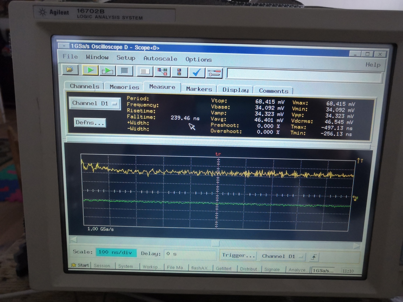Select the 1GSa/s... taskbar window
Viewport: 403px width, 302px height.
pyautogui.click(x=323, y=271)
